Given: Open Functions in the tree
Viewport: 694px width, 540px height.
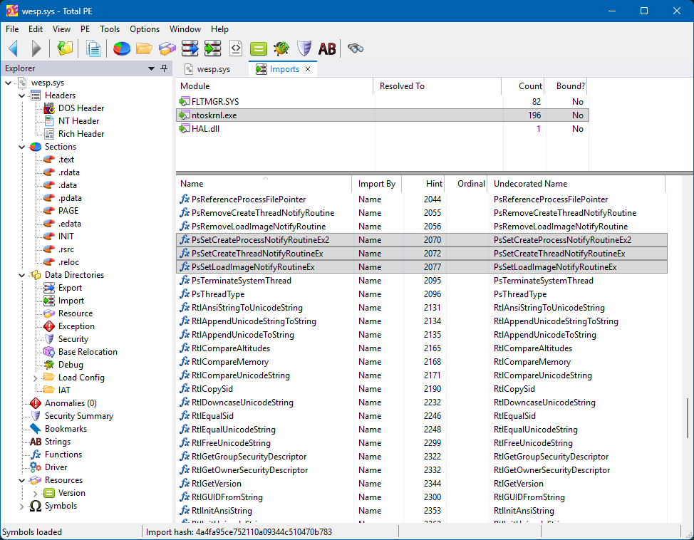Looking at the screenshot, I should click(63, 455).
